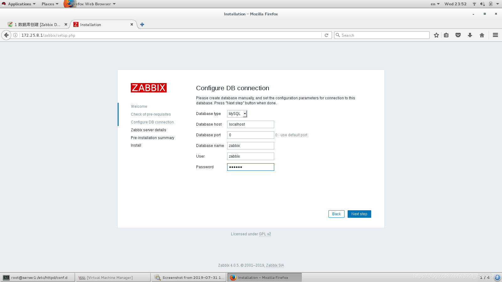Select Welcome step in sidebar
Viewport: 502px width, 282px height.
(x=139, y=107)
